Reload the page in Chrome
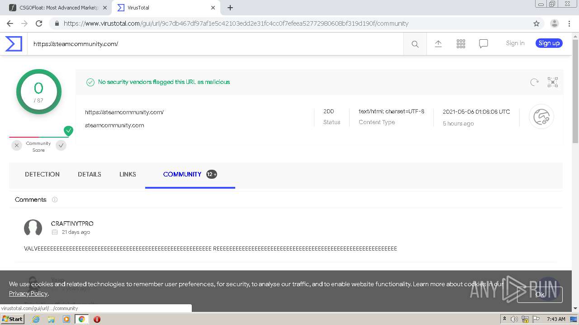Screen dimensions: 579x325 tap(39, 23)
